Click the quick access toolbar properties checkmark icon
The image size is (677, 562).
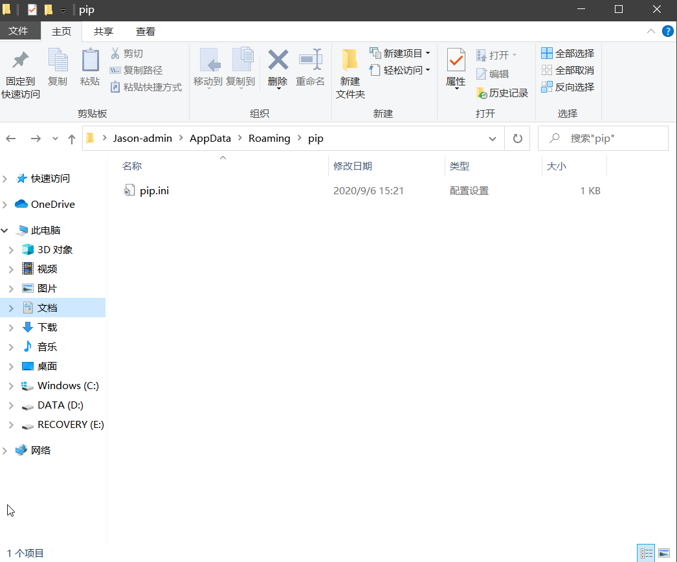coord(32,10)
